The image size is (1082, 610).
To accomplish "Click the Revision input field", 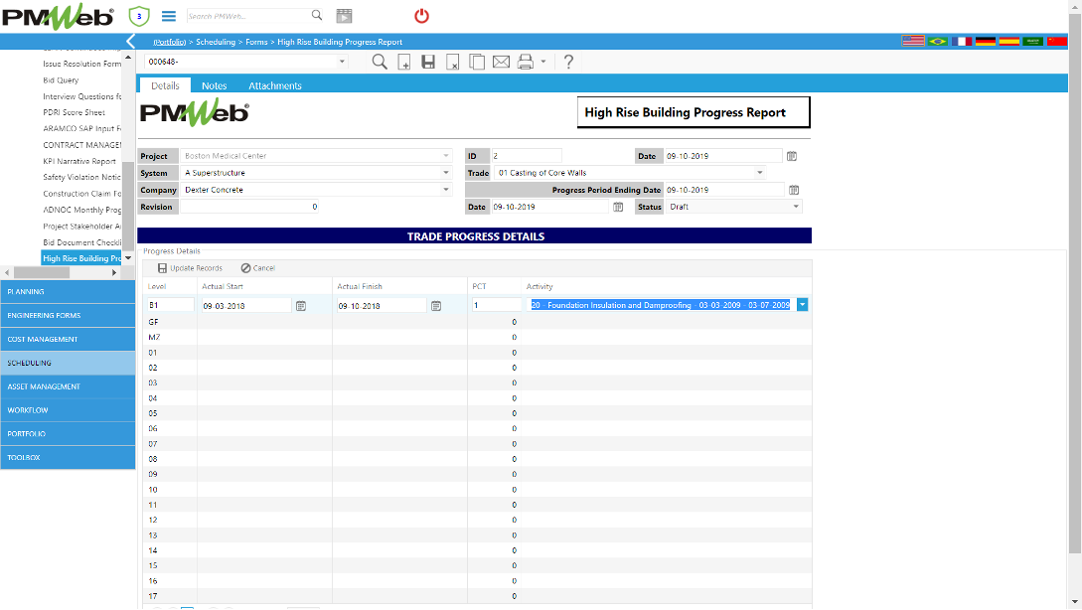I will pyautogui.click(x=249, y=207).
